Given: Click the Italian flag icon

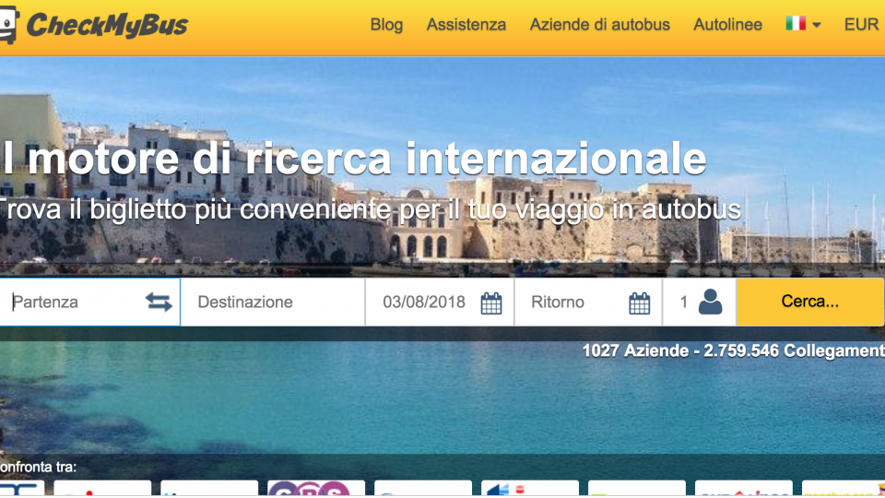Looking at the screenshot, I should click(x=795, y=25).
